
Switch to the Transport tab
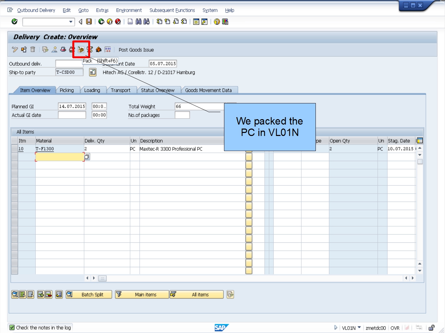[120, 90]
